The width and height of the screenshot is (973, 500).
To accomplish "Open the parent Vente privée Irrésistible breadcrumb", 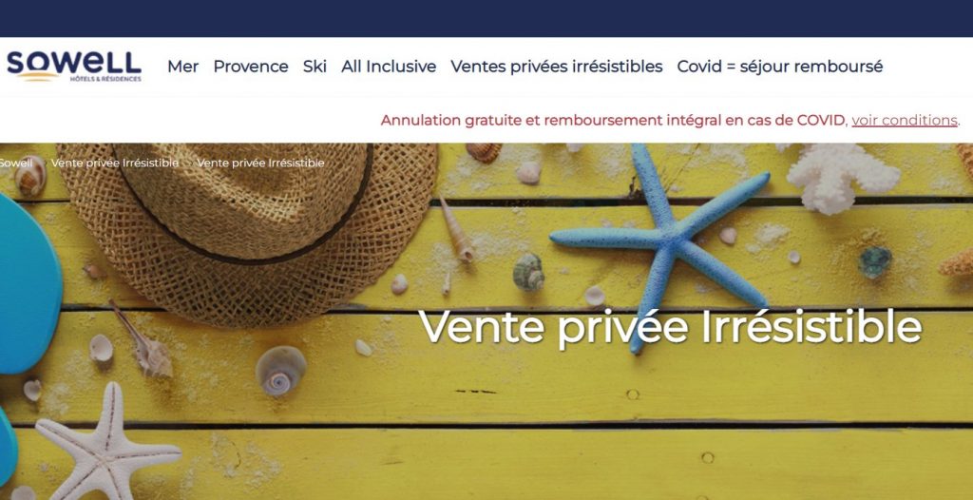I will pyautogui.click(x=115, y=163).
